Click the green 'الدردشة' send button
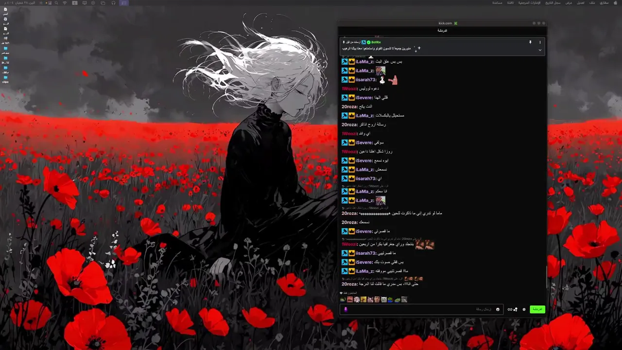622x350 pixels. pos(537,309)
